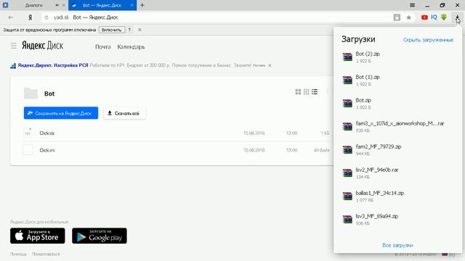The width and height of the screenshot is (465, 261).
Task: Click the IQ extension icon
Action: pos(434,17)
